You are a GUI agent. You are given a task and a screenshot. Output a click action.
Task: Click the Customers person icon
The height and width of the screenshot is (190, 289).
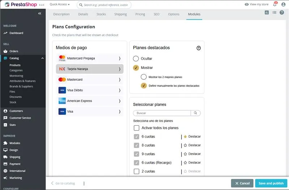pyautogui.click(x=5, y=111)
